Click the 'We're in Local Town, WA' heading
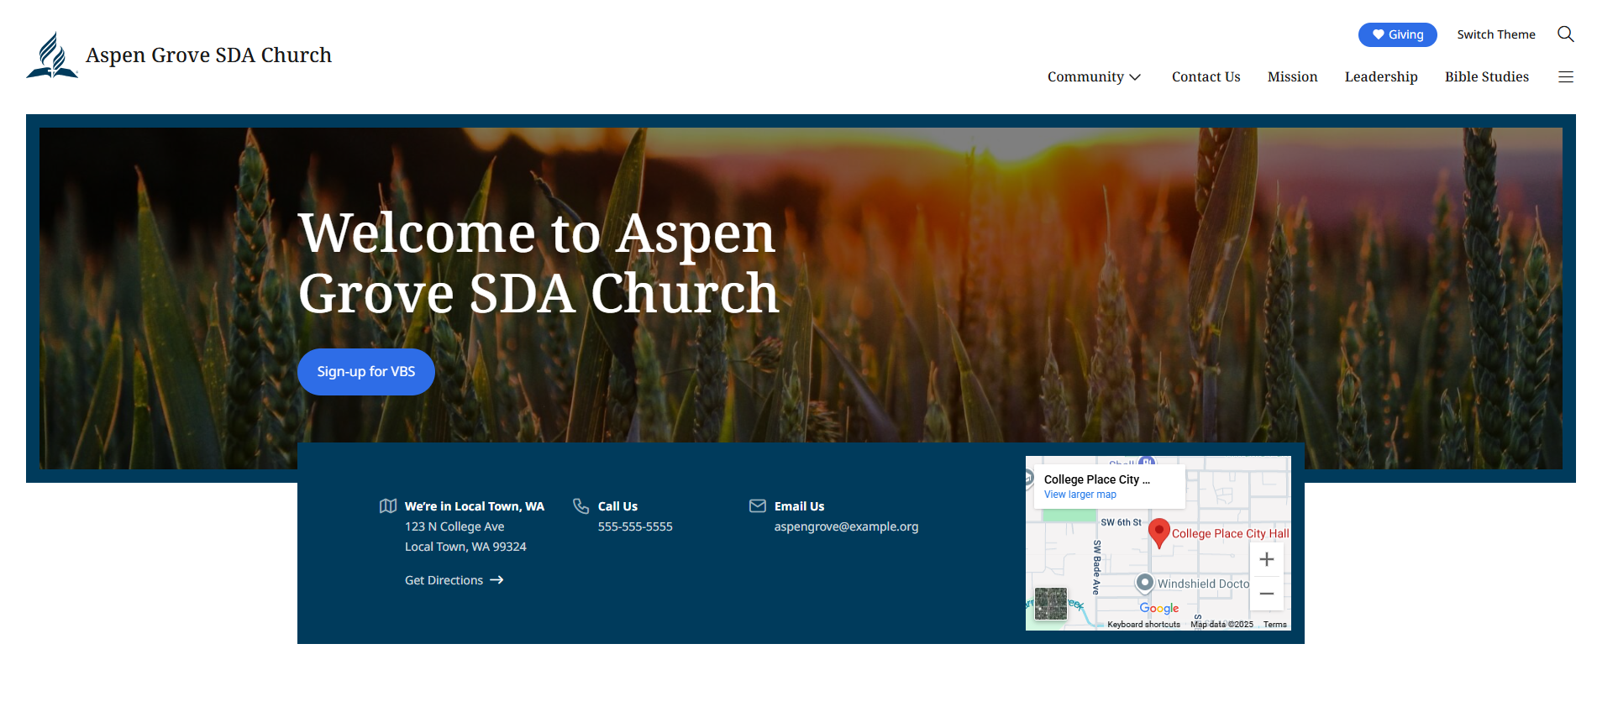 (x=475, y=506)
